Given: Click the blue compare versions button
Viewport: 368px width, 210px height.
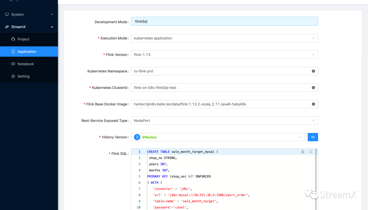Looking at the screenshot, I should pyautogui.click(x=313, y=137).
